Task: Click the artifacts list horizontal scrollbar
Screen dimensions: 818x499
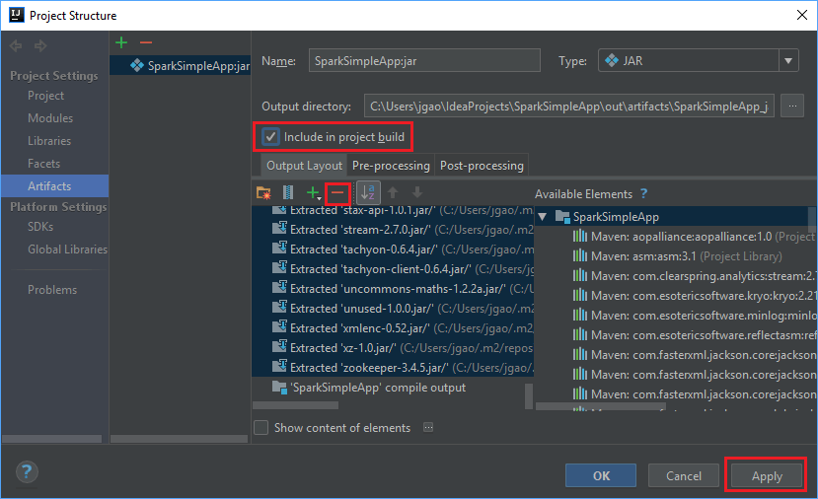Action: pos(179,439)
